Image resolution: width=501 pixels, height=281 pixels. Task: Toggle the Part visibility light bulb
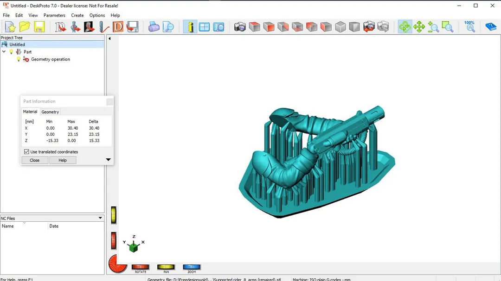click(x=12, y=52)
